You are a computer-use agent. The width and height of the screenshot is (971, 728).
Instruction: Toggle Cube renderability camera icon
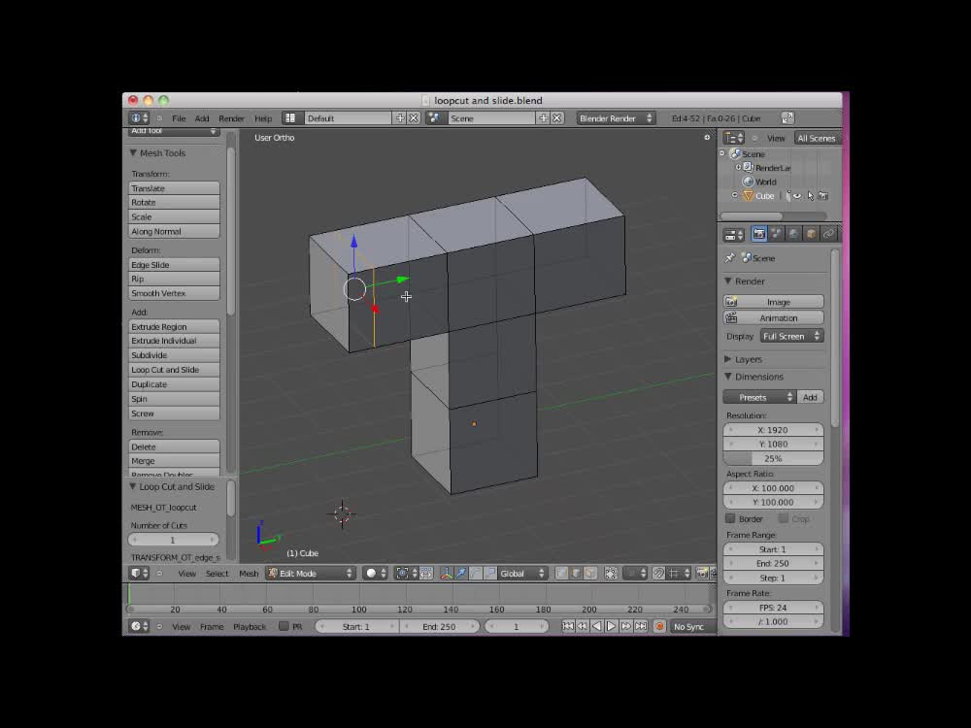click(823, 196)
